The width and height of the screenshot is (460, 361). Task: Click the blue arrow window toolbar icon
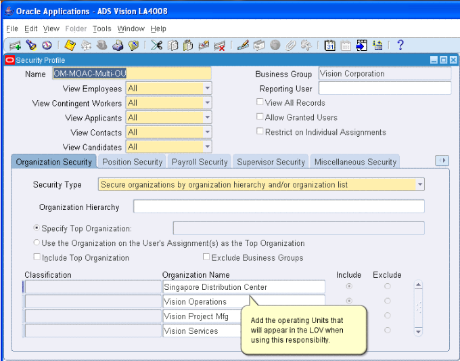coord(361,45)
